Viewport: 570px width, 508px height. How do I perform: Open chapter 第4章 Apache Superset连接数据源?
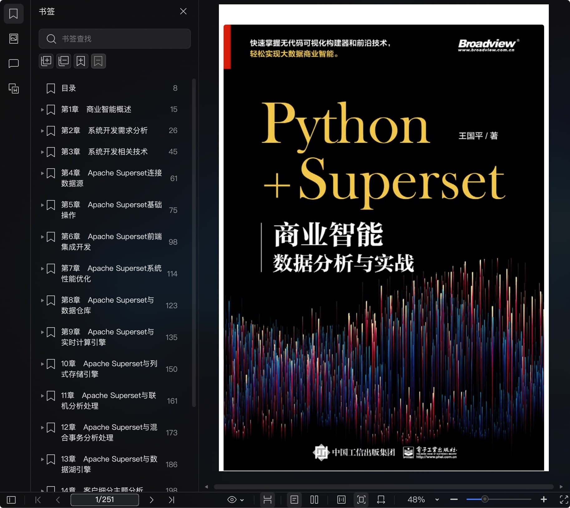111,178
